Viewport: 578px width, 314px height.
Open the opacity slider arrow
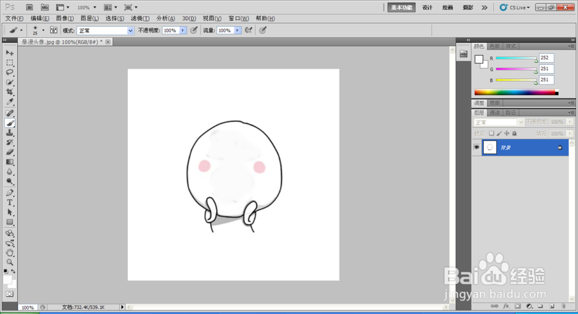tap(183, 30)
